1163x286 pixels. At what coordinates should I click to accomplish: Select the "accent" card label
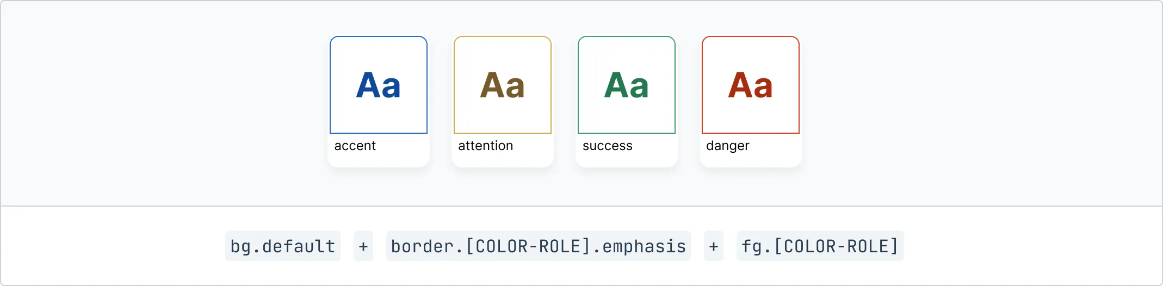point(355,146)
